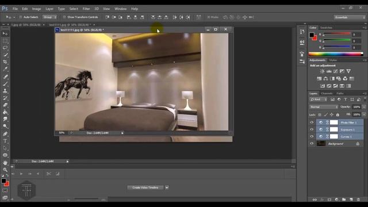Open the Normal blend mode dropdown
Screen dimensions: 368x207
coord(324,107)
